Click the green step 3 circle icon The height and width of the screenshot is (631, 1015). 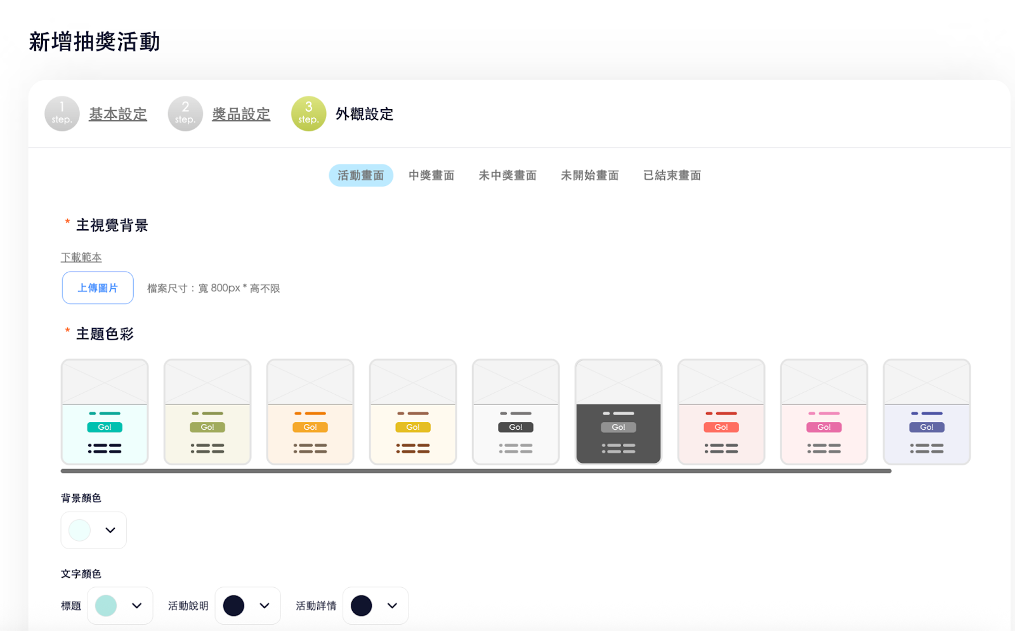coord(308,114)
